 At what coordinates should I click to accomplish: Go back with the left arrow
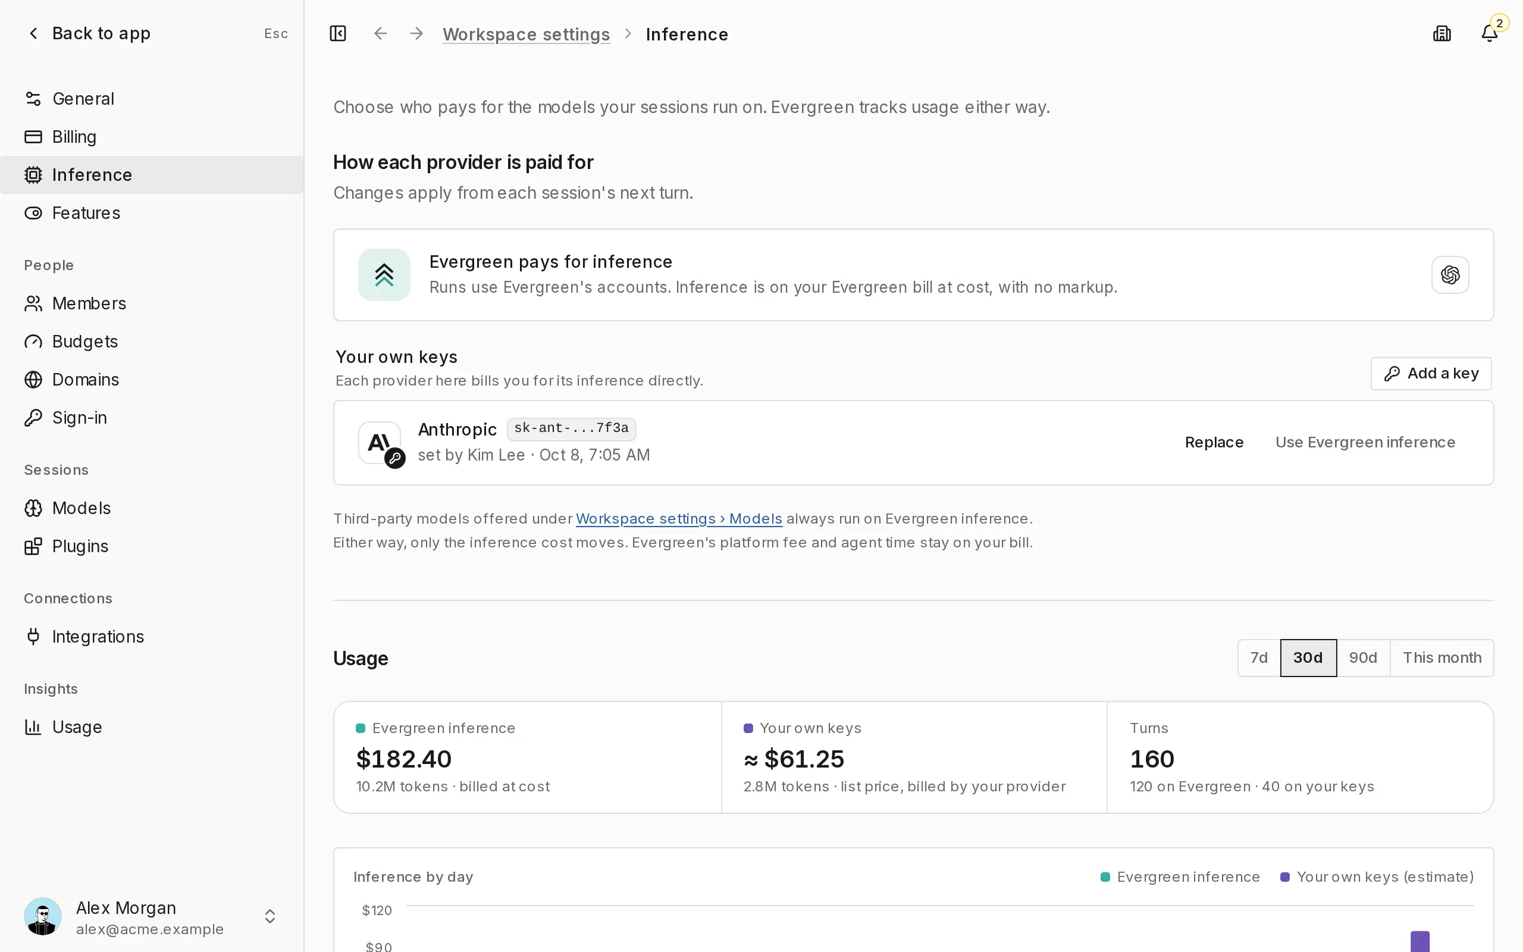click(380, 33)
